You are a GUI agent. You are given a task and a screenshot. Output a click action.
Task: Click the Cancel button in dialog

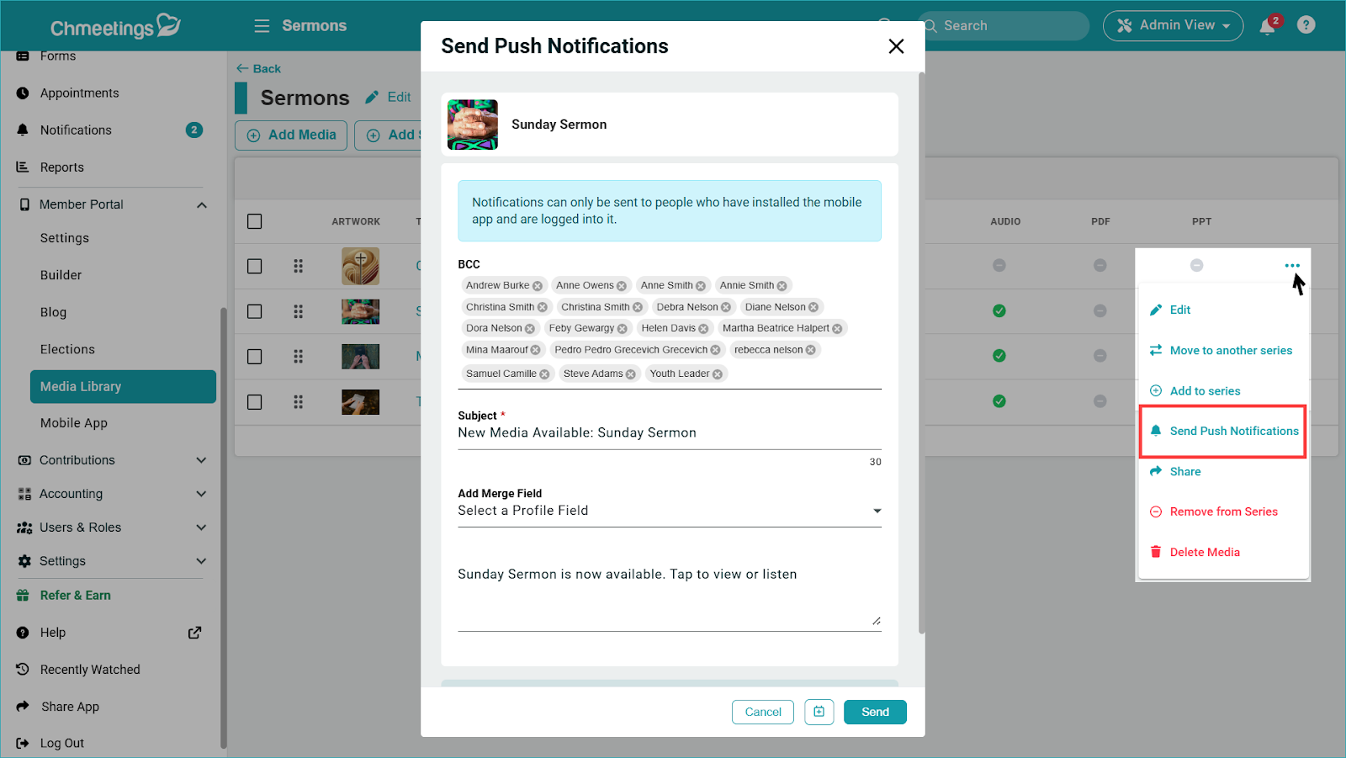pyautogui.click(x=762, y=712)
